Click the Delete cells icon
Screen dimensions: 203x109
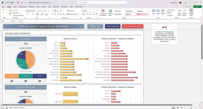158,11
